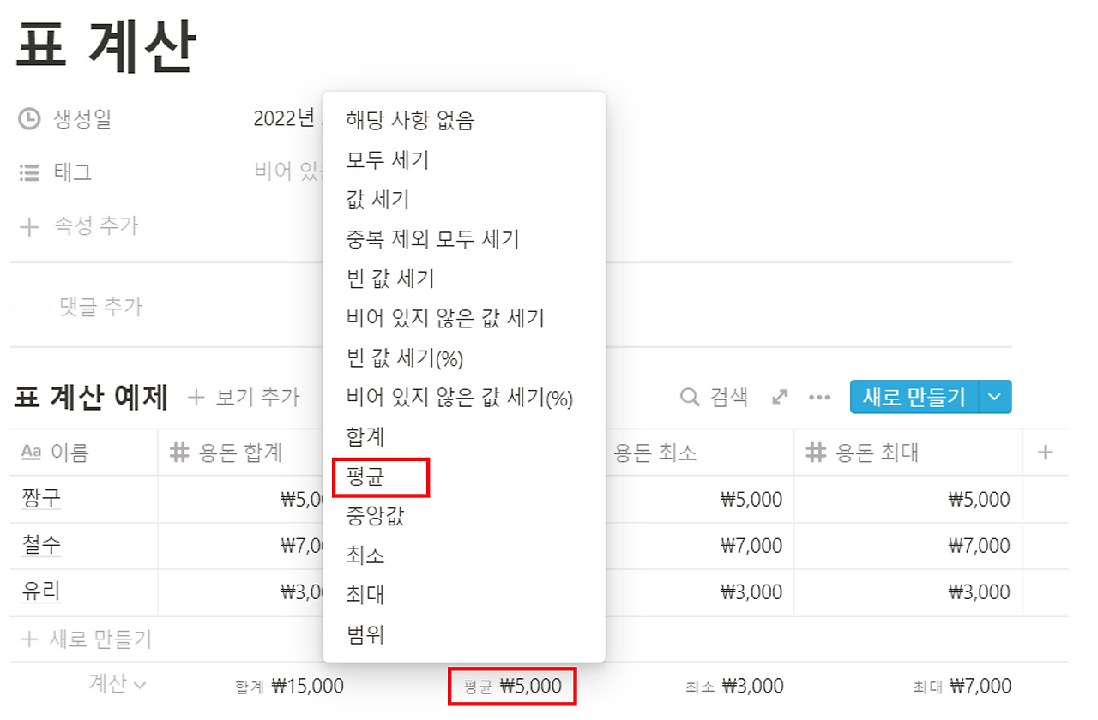Open the 합계 ₩15,000 calculation cell
This screenshot has height=720, width=1098.
pyautogui.click(x=289, y=686)
